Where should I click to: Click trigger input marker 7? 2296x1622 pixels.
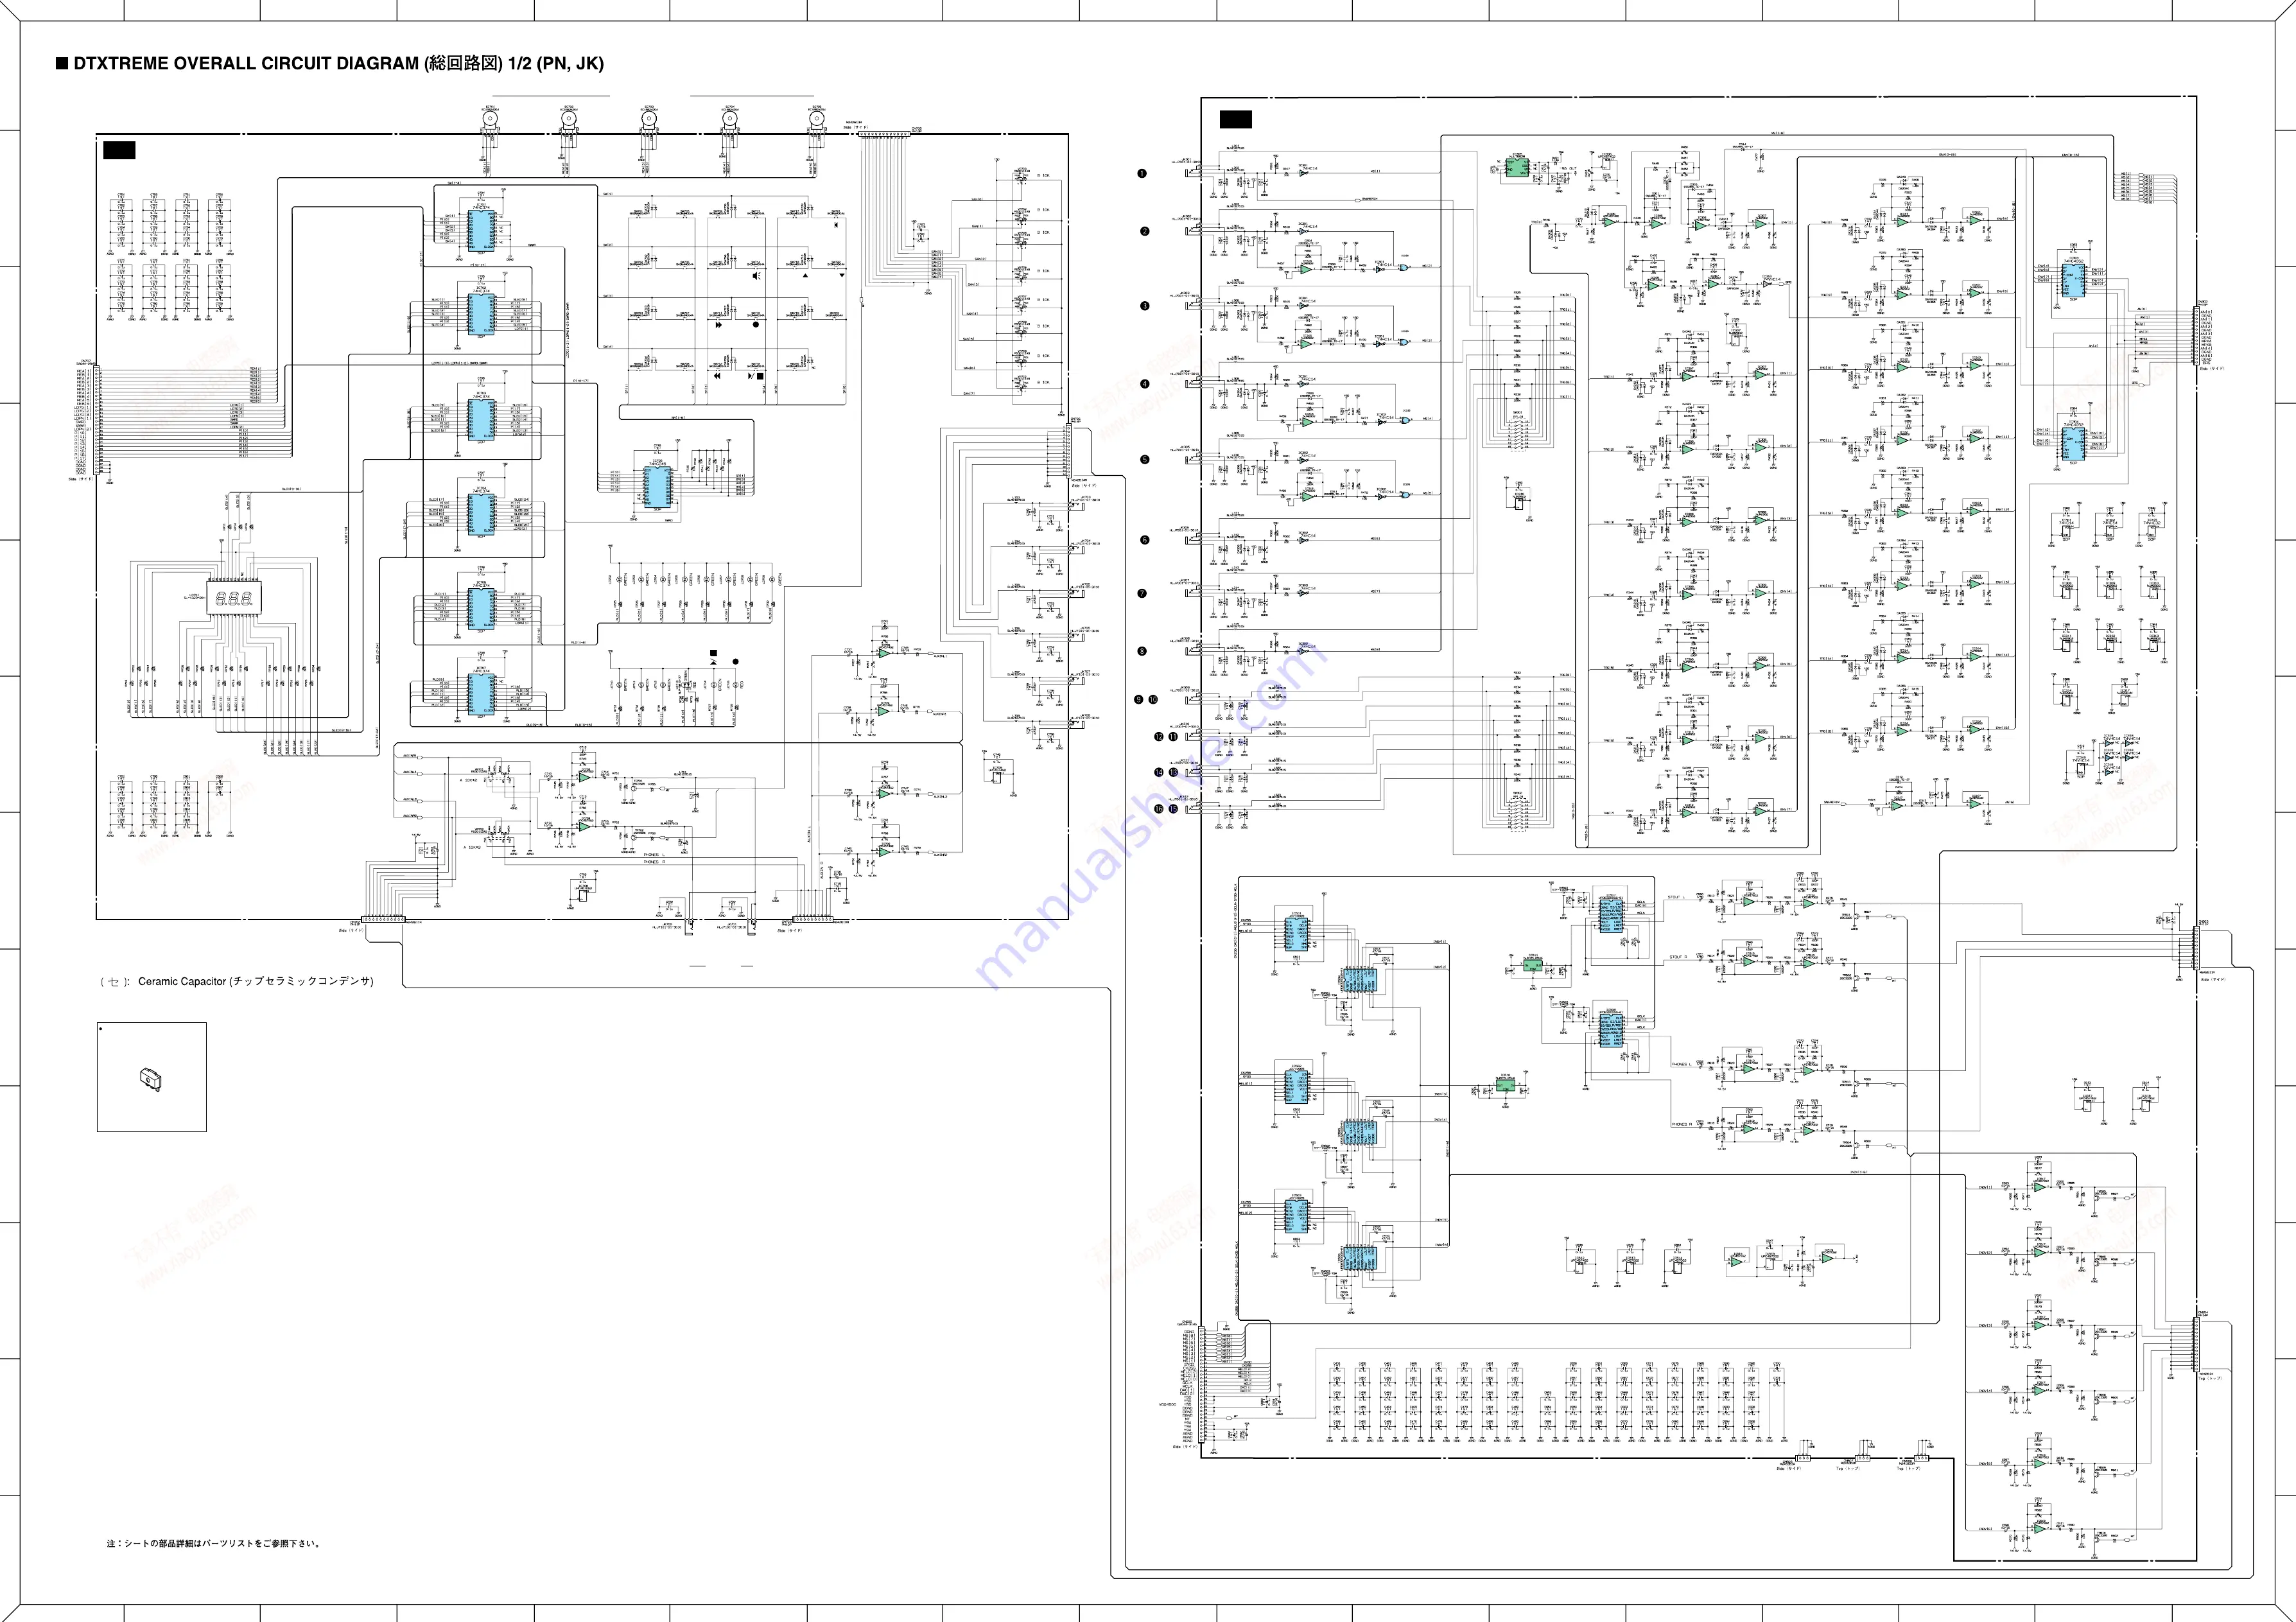1142,593
